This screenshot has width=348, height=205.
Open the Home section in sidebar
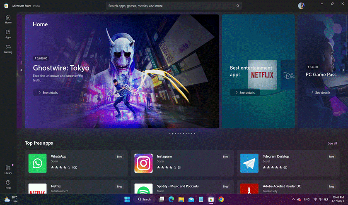point(8,19)
